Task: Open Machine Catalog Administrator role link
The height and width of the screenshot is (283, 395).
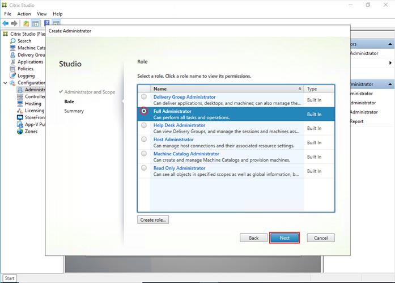Action: 186,154
